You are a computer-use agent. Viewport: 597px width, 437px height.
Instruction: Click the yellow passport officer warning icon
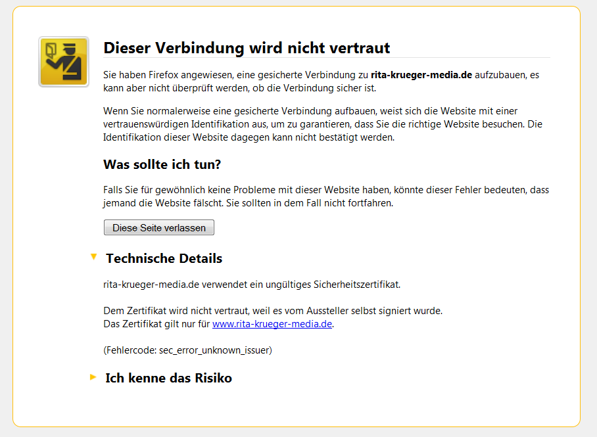pyautogui.click(x=64, y=62)
